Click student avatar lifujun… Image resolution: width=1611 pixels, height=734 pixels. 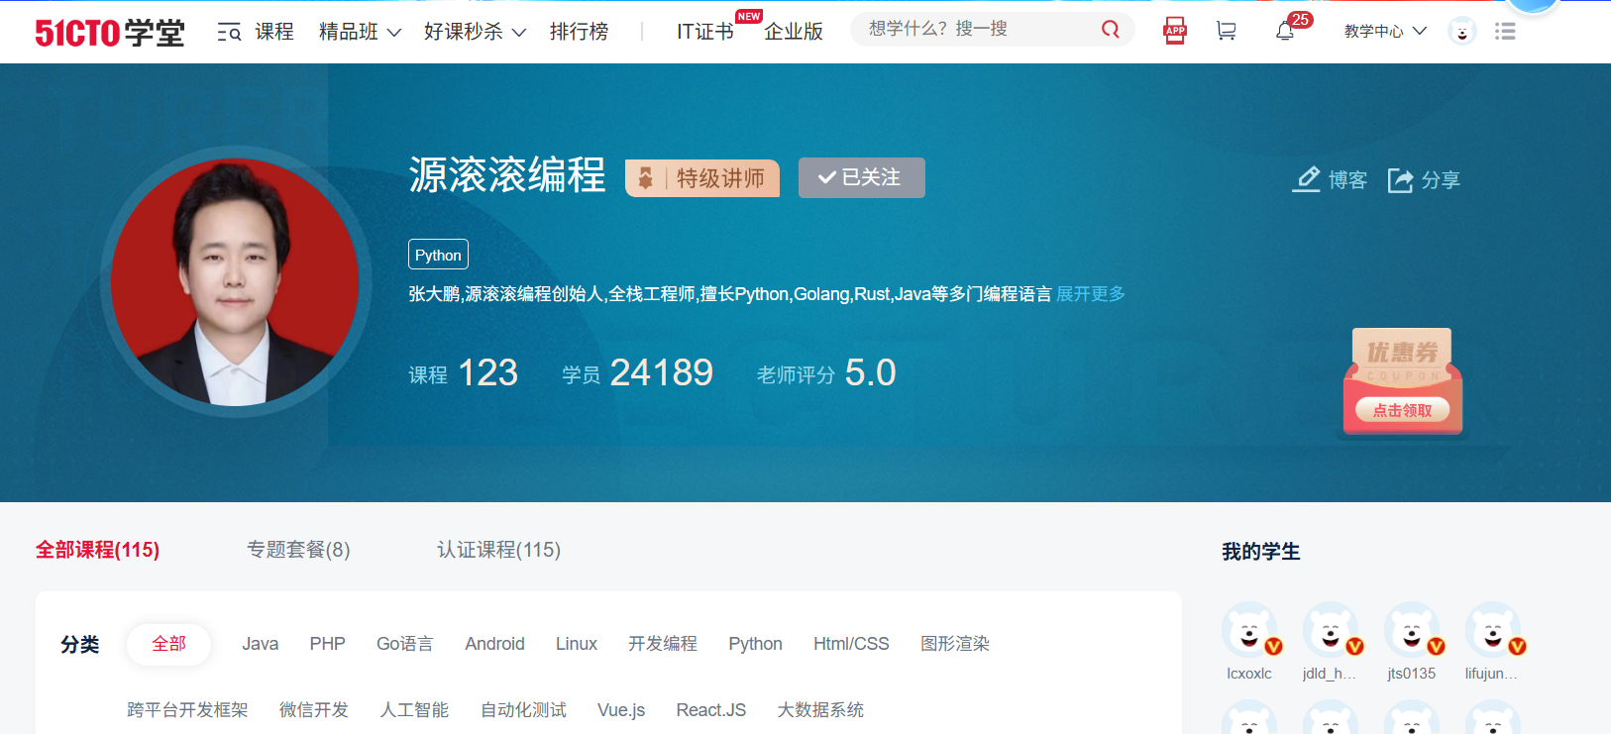(x=1494, y=630)
